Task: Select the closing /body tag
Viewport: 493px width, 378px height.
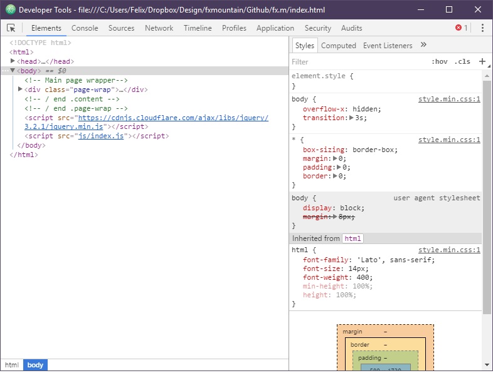Action: point(31,145)
